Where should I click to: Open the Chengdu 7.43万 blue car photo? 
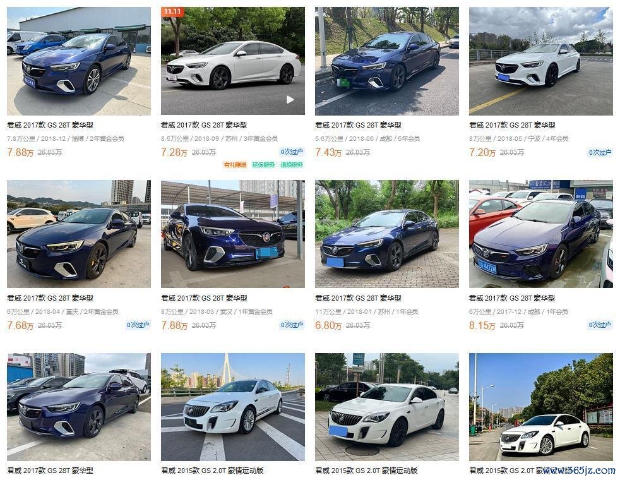pos(386,61)
